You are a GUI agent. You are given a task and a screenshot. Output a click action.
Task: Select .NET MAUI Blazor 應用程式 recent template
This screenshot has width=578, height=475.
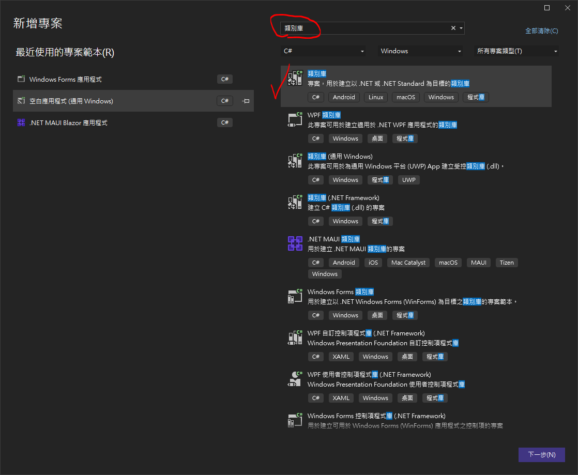pyautogui.click(x=133, y=122)
